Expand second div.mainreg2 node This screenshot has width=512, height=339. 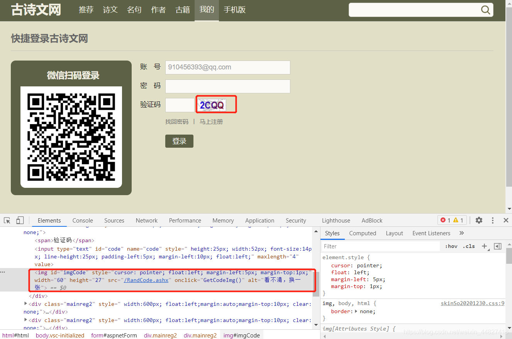click(x=26, y=320)
